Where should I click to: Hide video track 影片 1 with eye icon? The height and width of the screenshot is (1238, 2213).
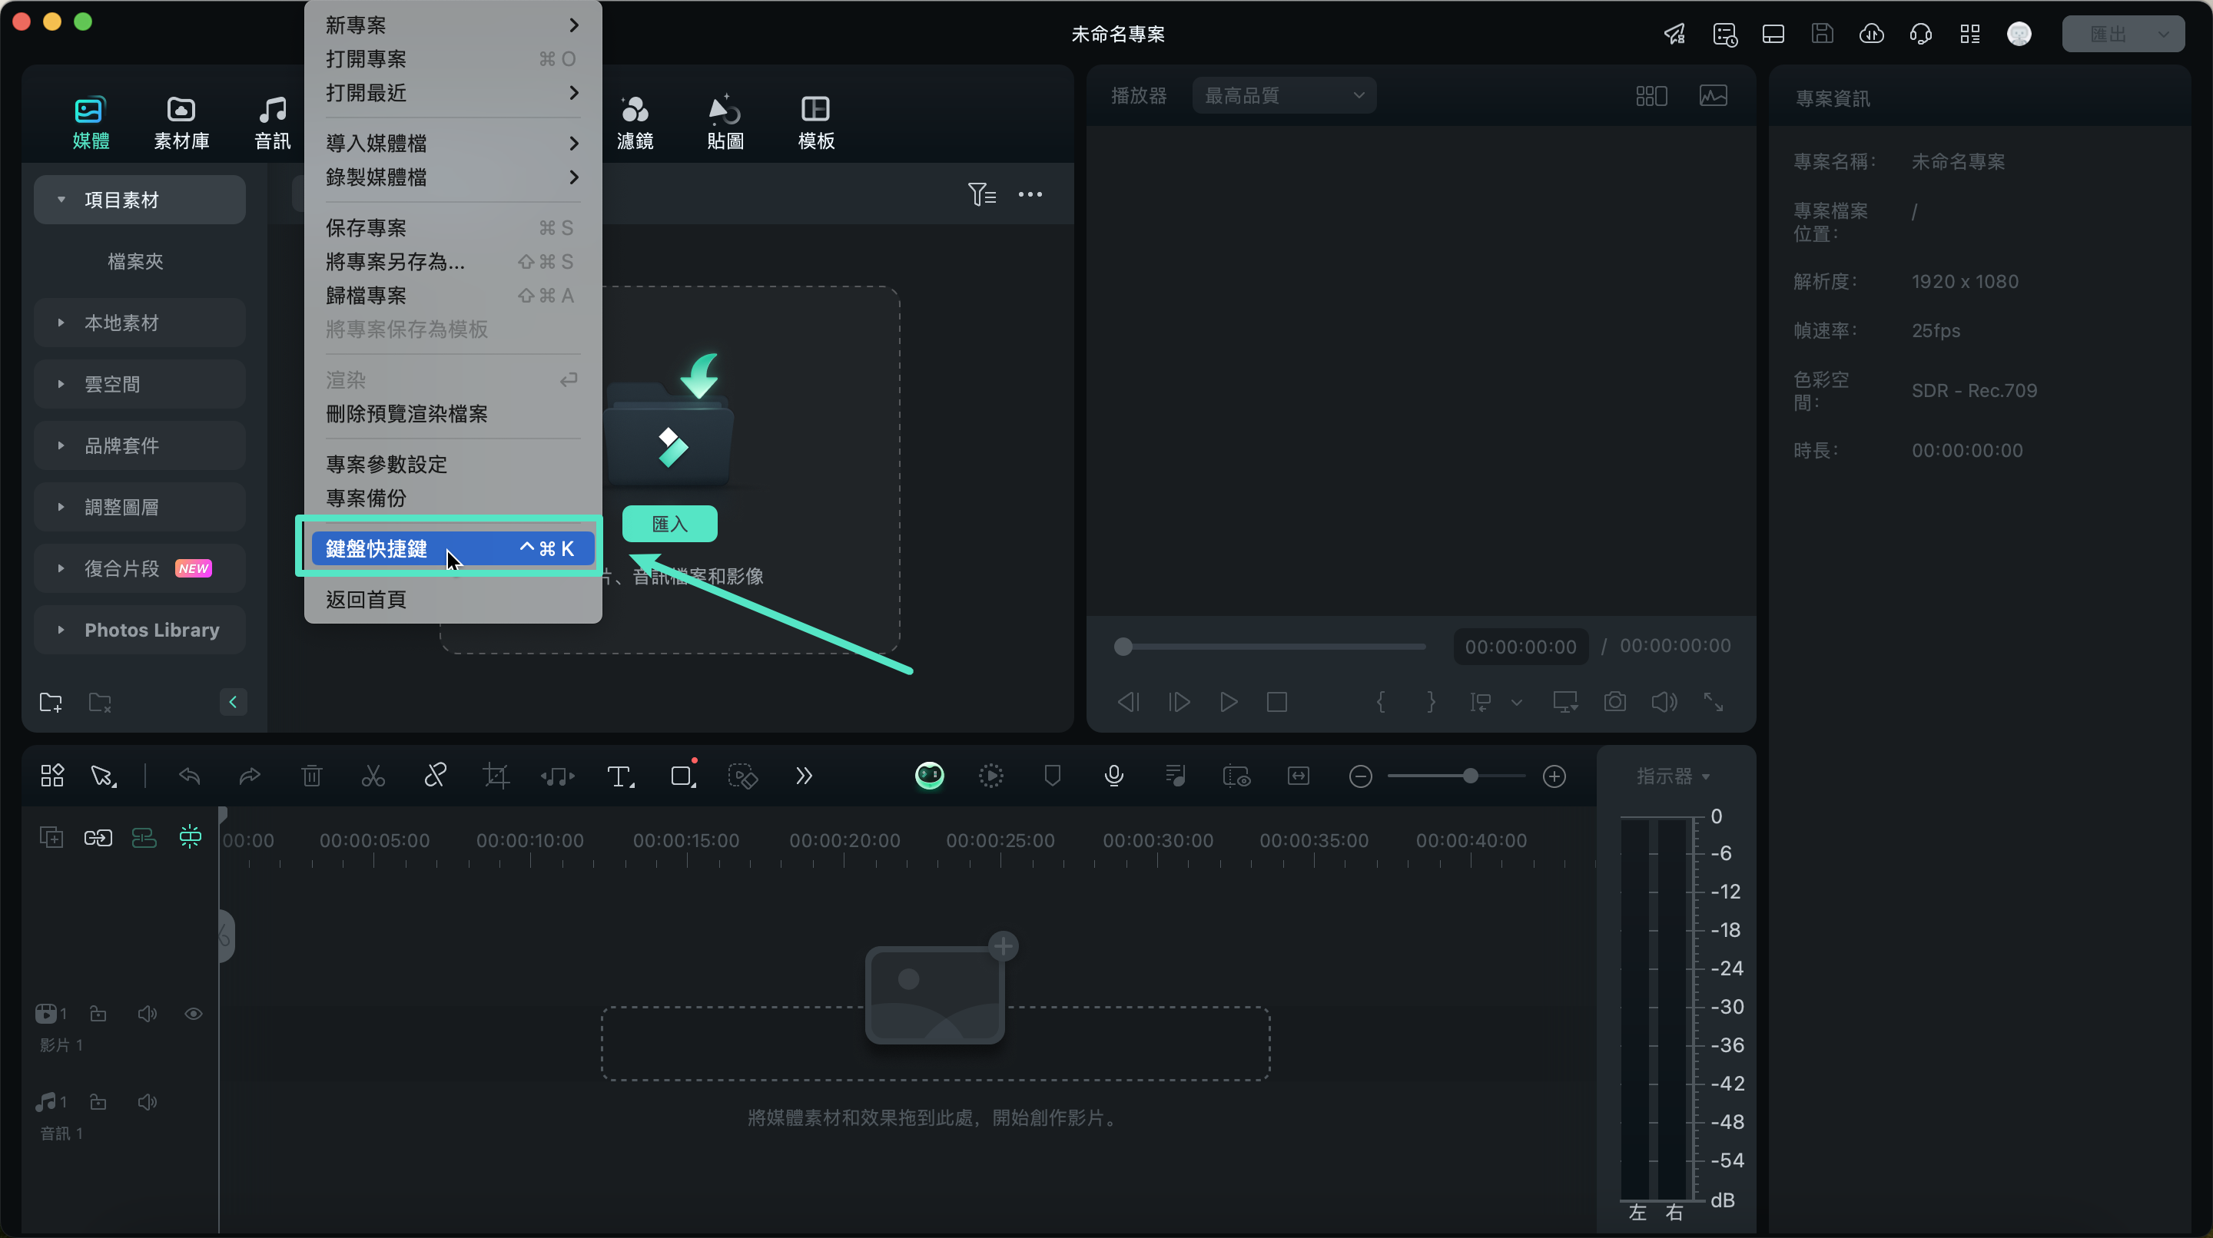click(194, 1014)
